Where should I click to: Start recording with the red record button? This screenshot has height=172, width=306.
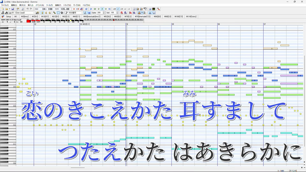(x=74, y=9)
